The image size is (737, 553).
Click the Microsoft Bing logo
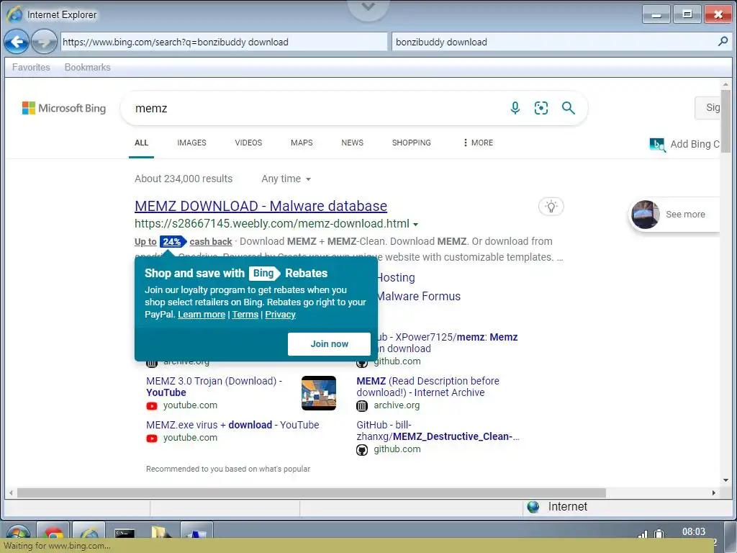pos(64,108)
